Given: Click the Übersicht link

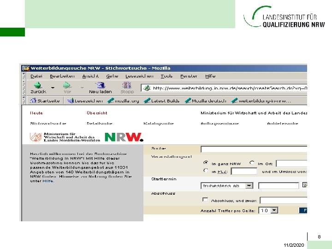Looking at the screenshot, I should click(x=97, y=113).
